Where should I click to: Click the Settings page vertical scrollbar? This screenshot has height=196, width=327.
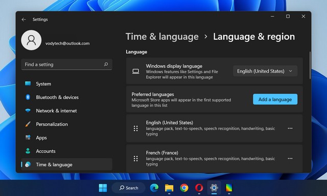click(x=310, y=65)
